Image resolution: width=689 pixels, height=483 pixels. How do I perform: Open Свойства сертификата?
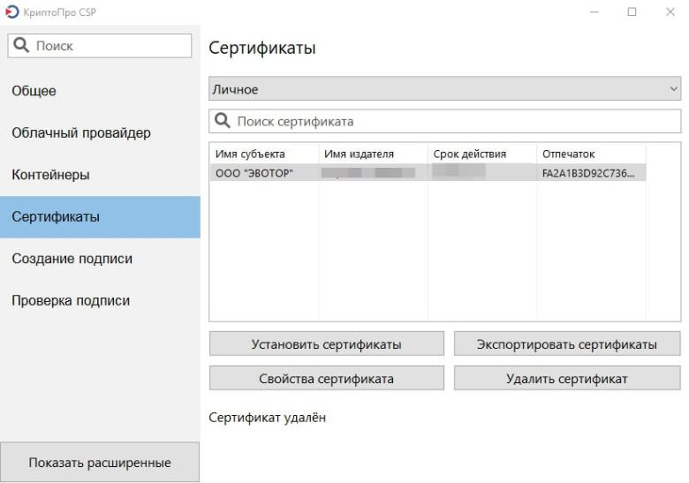coord(327,378)
